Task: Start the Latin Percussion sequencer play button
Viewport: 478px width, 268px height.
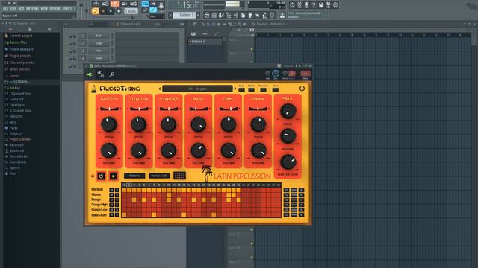Action: (113, 176)
